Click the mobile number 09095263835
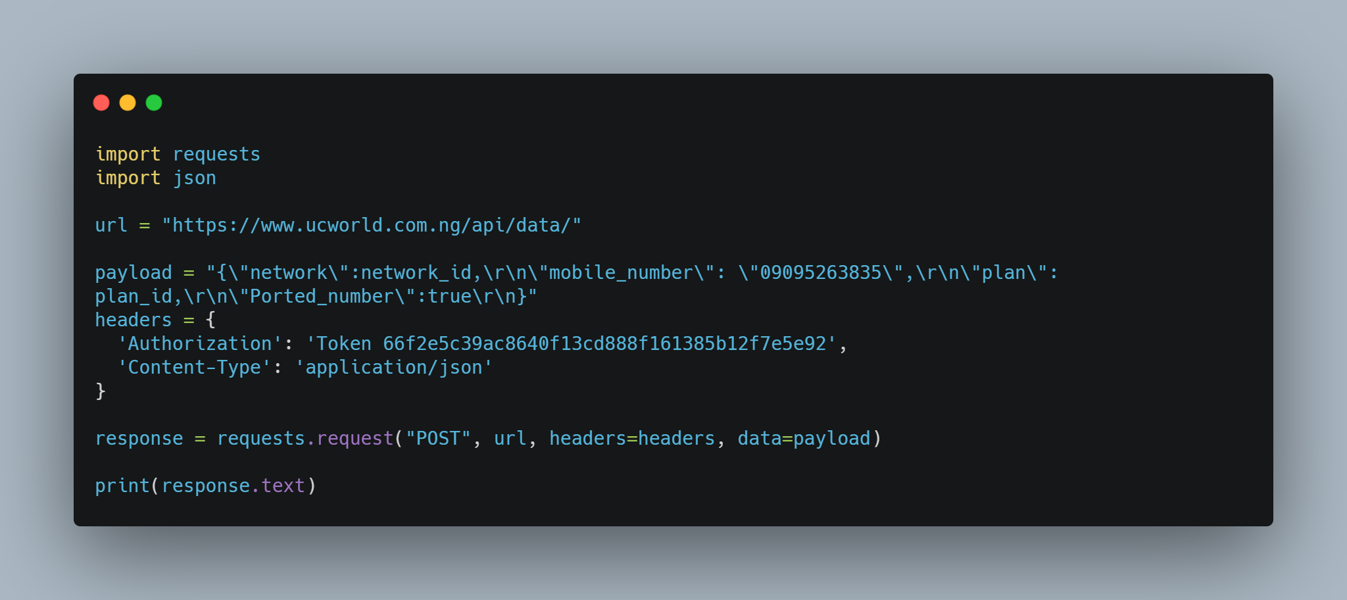 point(820,273)
